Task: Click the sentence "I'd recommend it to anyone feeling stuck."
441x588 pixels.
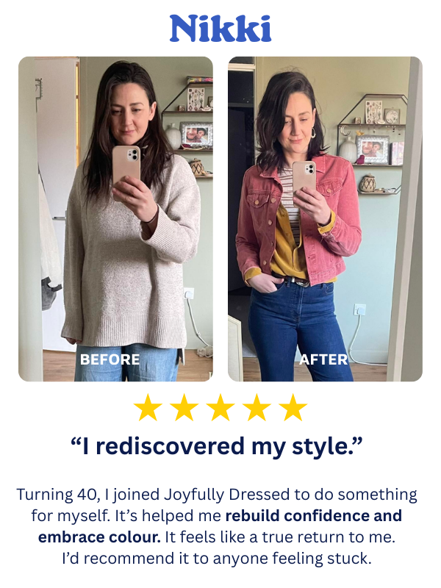Action: tap(217, 559)
